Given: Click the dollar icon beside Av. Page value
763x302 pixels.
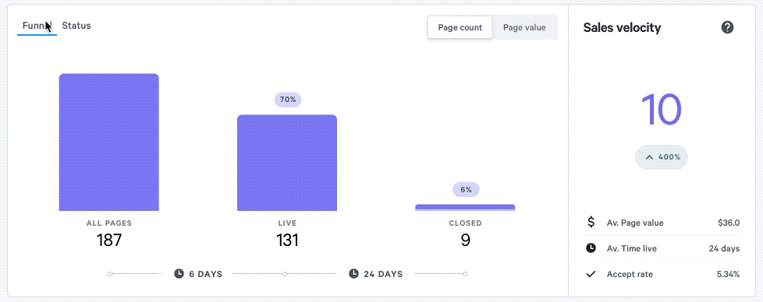Looking at the screenshot, I should 591,223.
